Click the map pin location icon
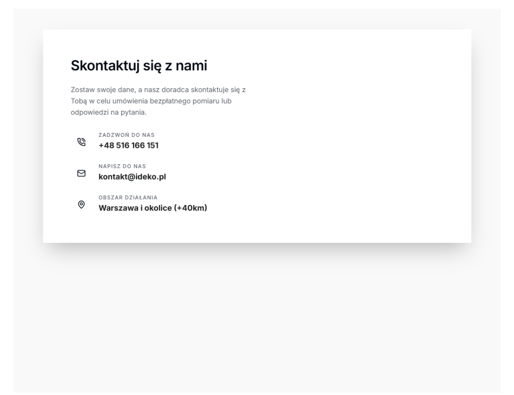The image size is (514, 395). [x=81, y=204]
